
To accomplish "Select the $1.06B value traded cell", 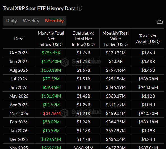I will [116, 62].
